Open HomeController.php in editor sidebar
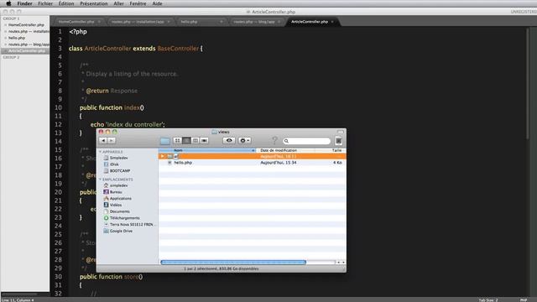 pyautogui.click(x=26, y=25)
